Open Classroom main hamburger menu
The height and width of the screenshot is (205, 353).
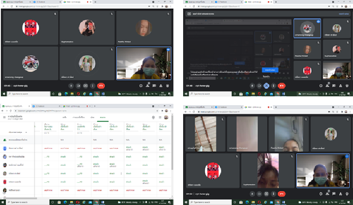click(x=4, y=117)
